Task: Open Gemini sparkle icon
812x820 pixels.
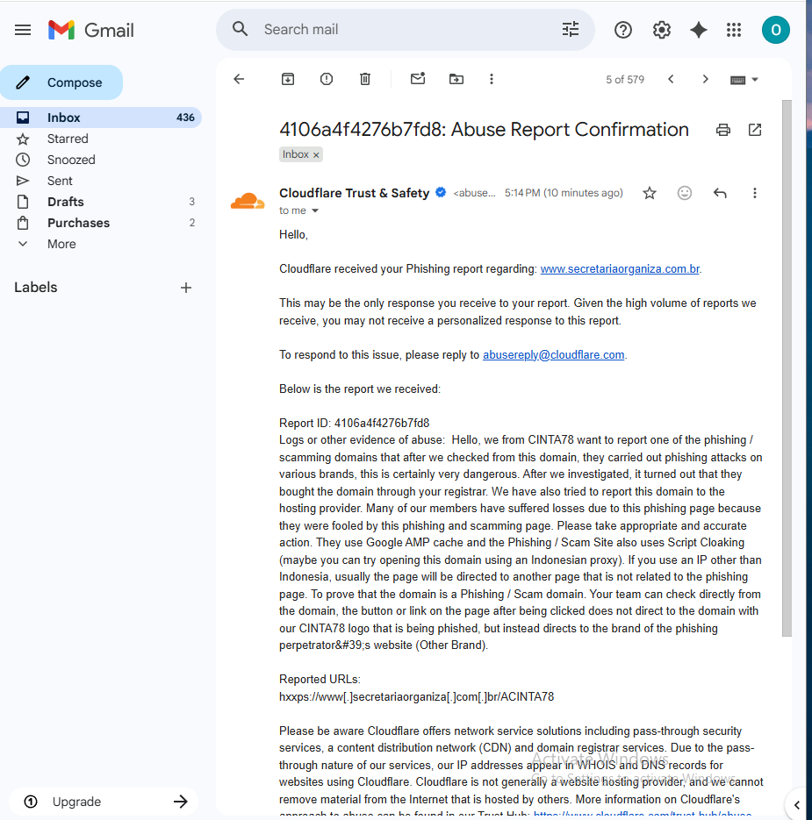Action: (x=699, y=30)
